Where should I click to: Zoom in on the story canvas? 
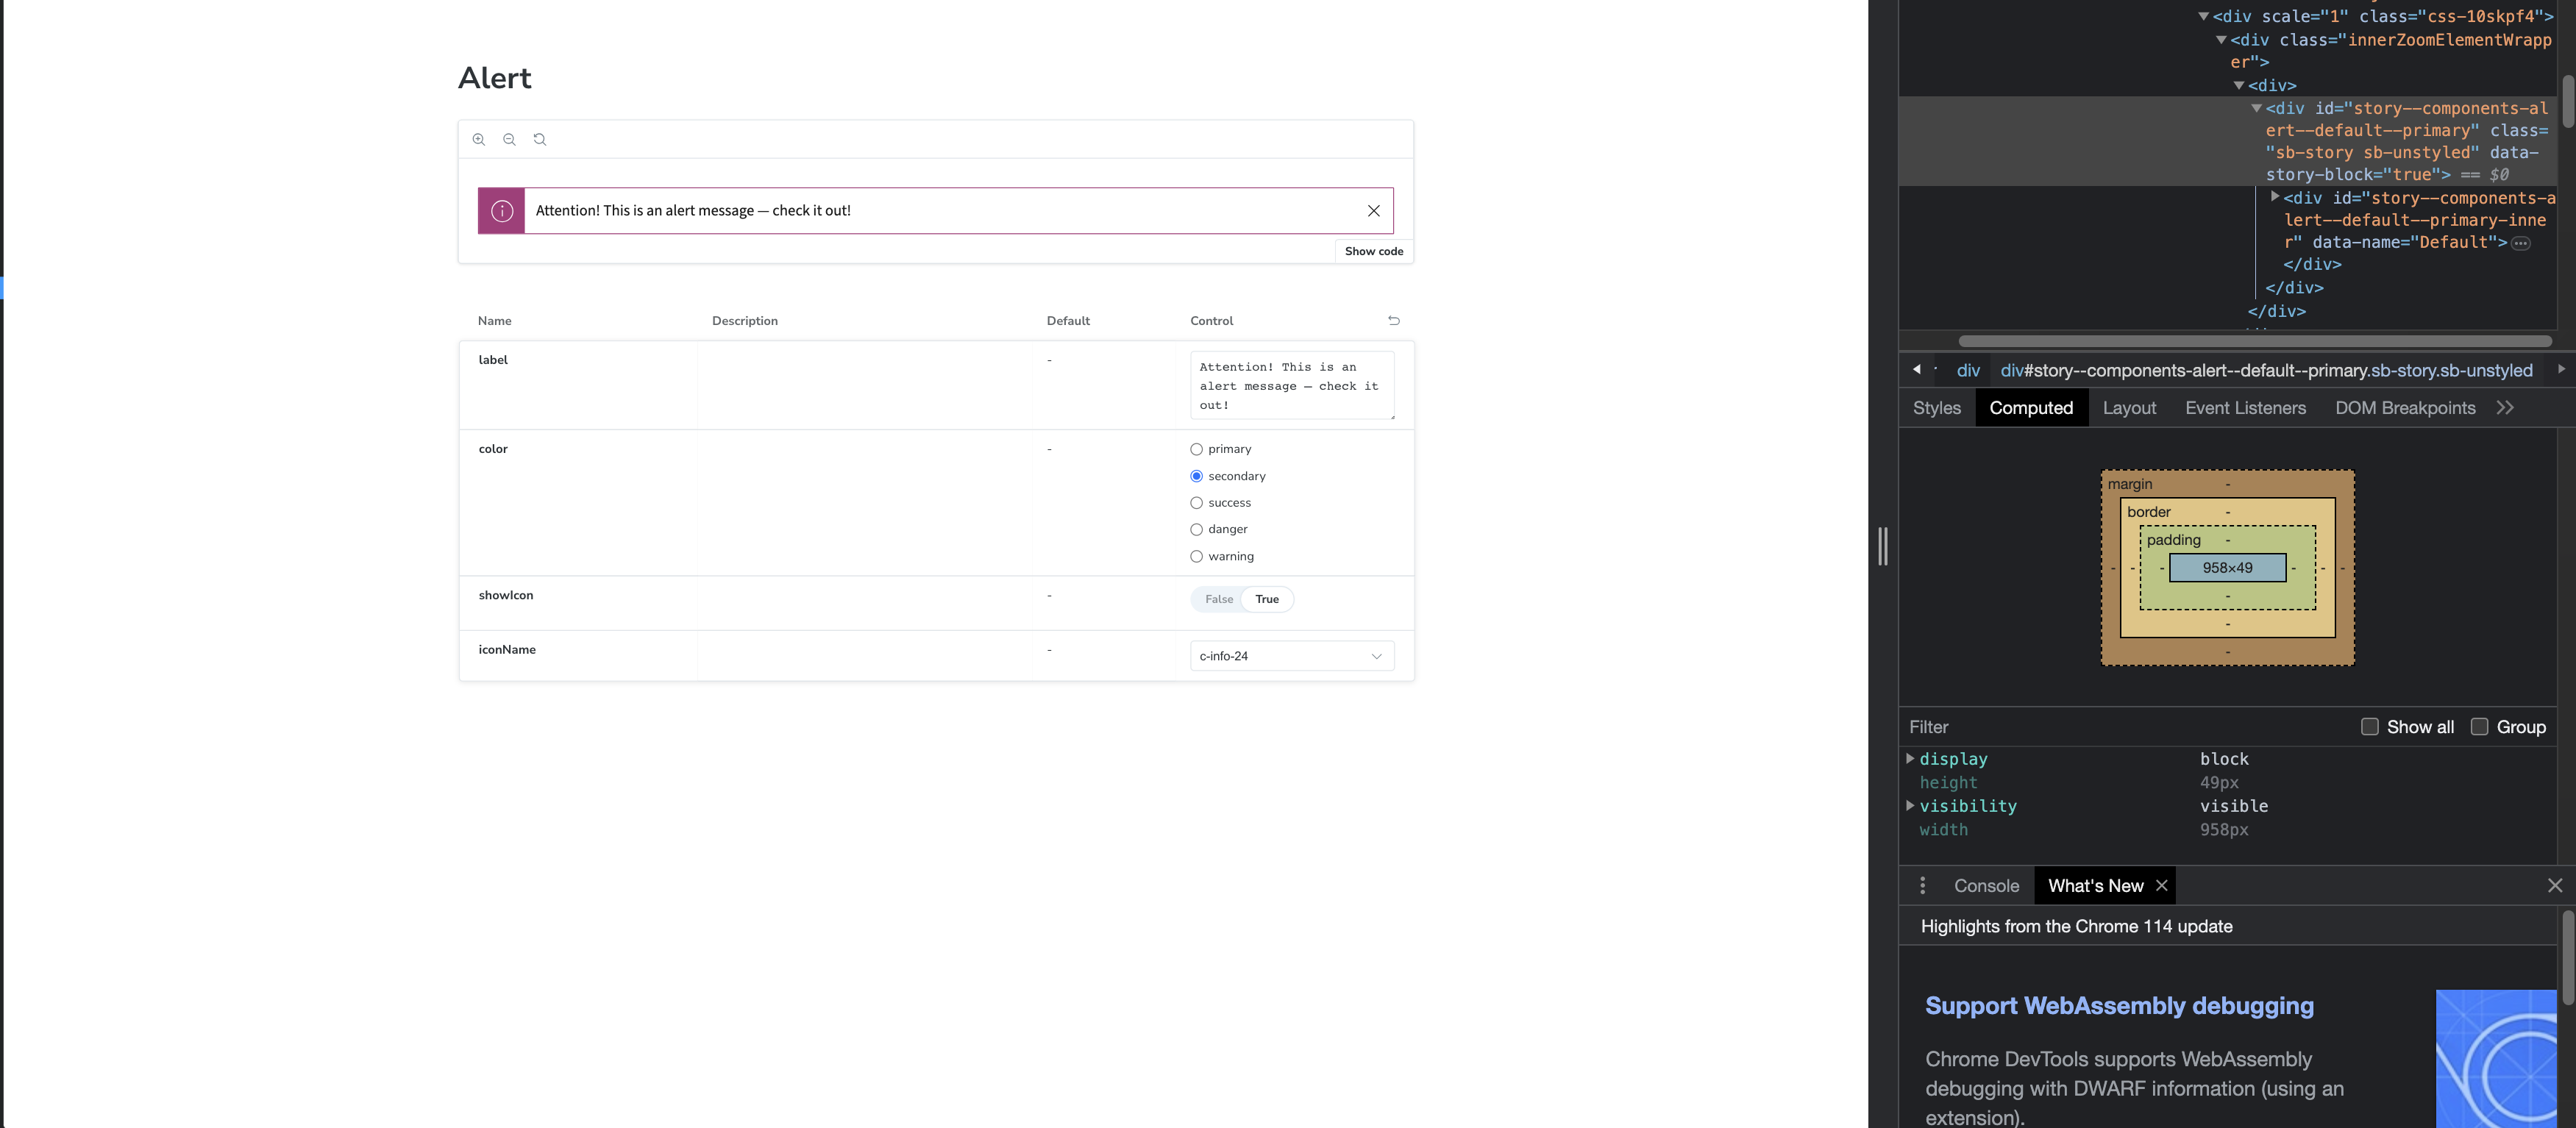pos(479,139)
